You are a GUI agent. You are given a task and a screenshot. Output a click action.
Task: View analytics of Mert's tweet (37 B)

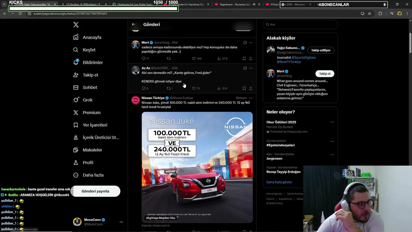[x=222, y=59]
